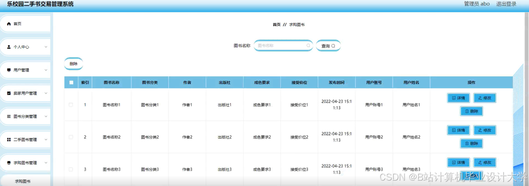Image resolution: width=529 pixels, height=186 pixels.
Task: Click 修改 button for 图书名称2 row
Action: pos(485,130)
